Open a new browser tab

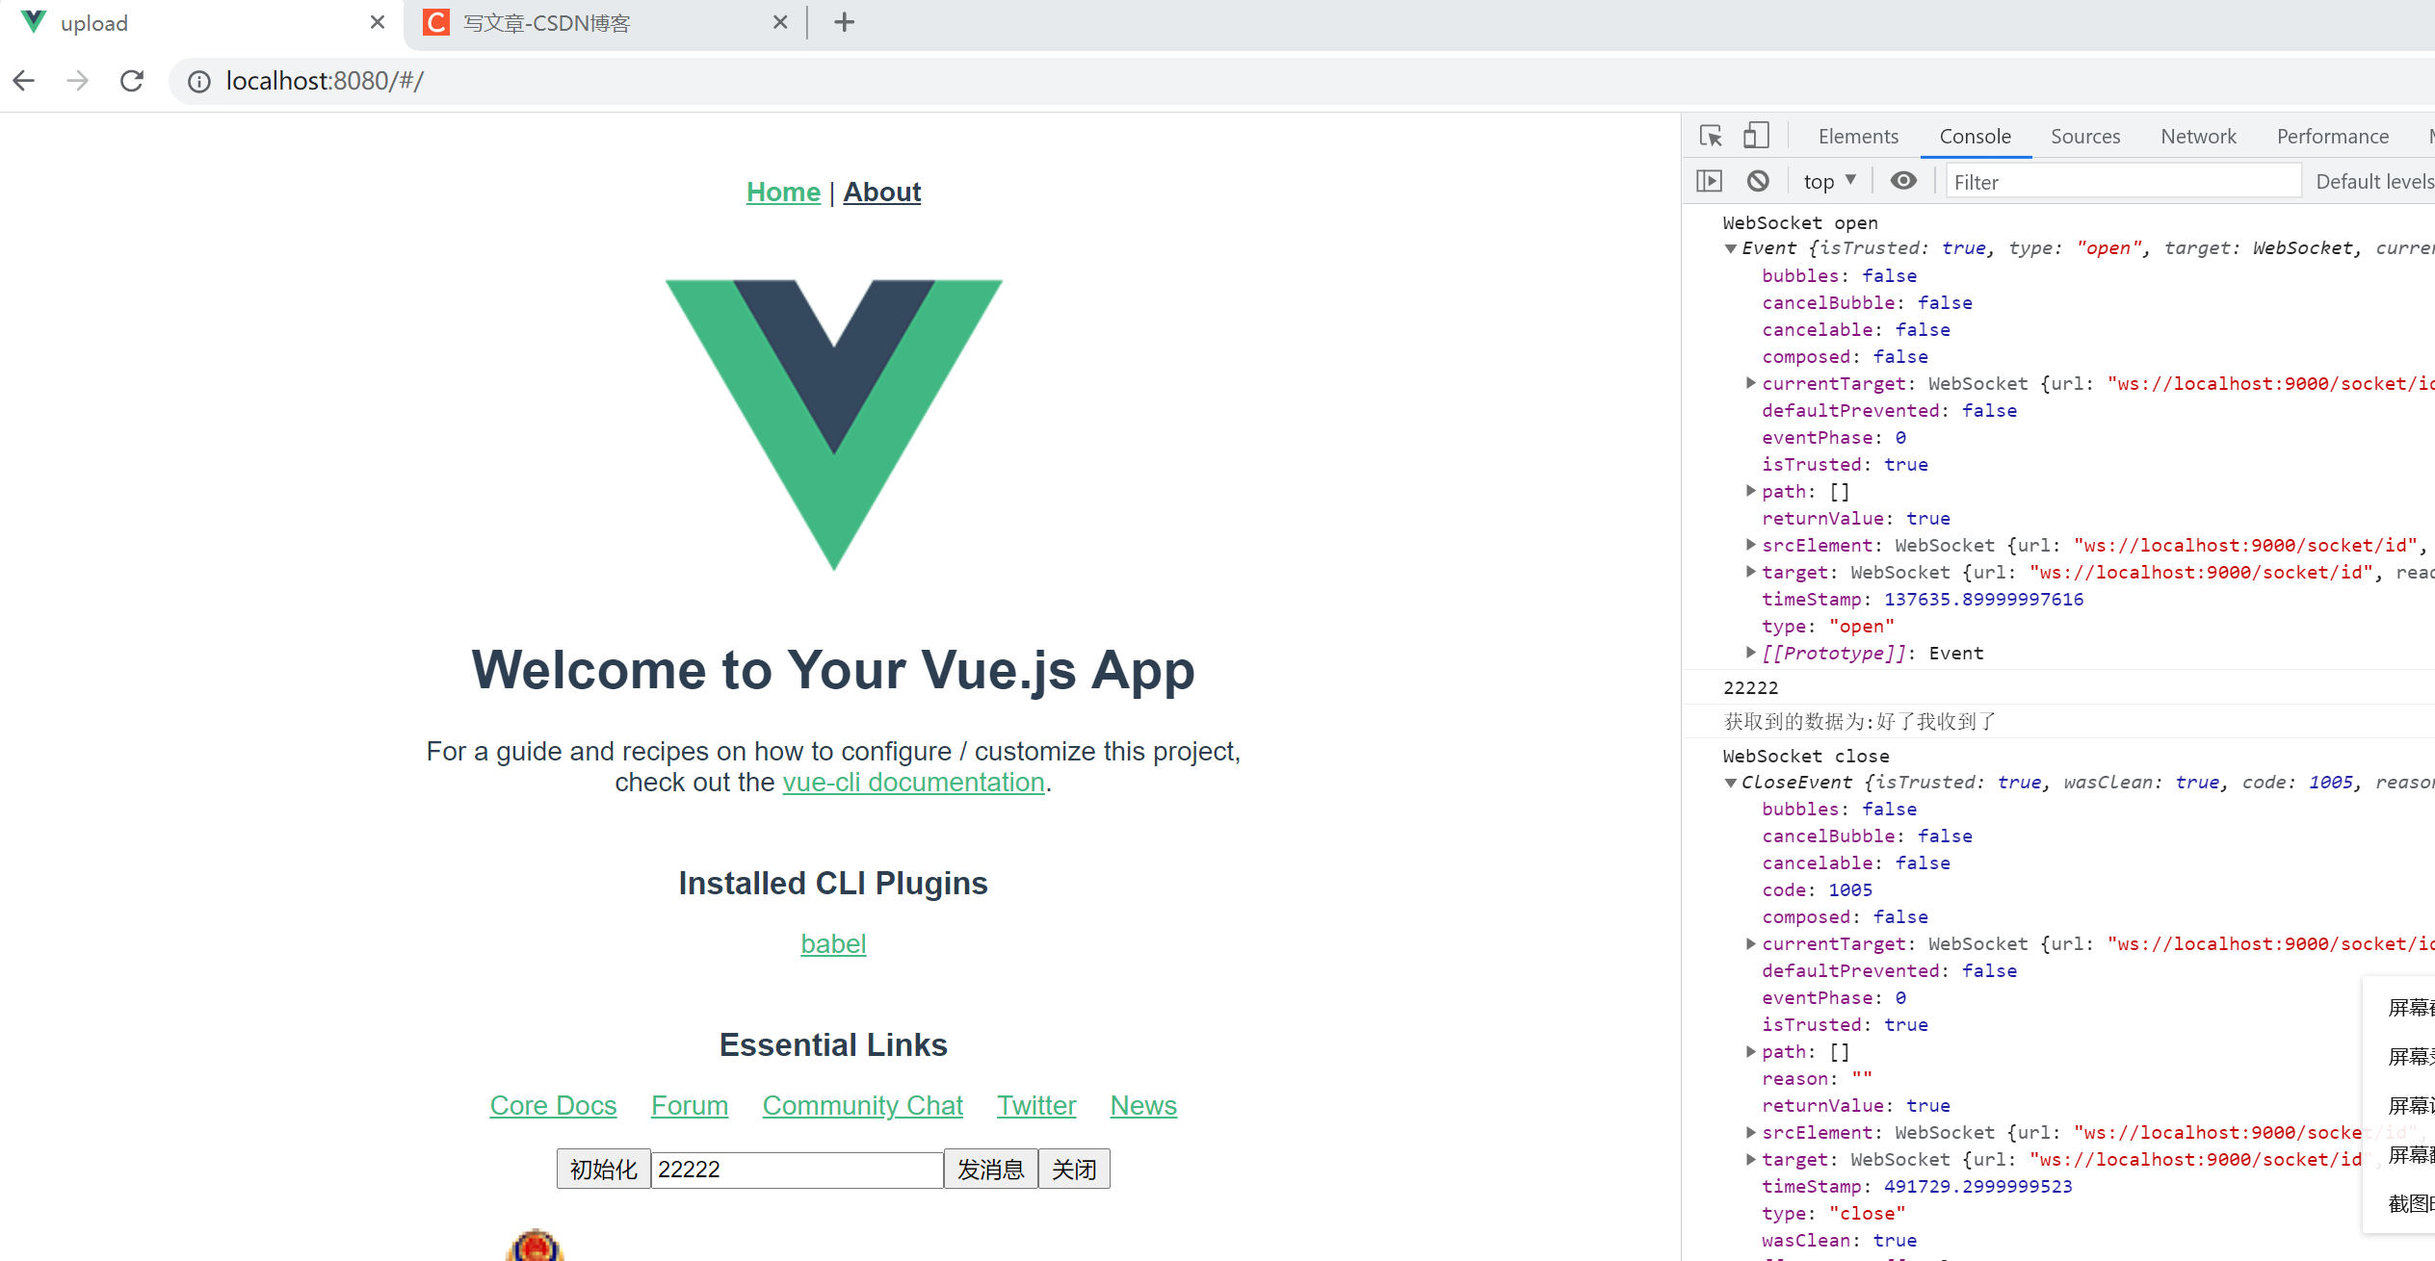[844, 22]
